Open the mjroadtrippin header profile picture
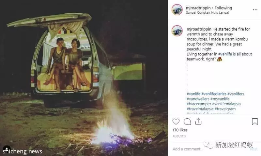The height and width of the screenshot is (156, 261). pyautogui.click(x=177, y=10)
